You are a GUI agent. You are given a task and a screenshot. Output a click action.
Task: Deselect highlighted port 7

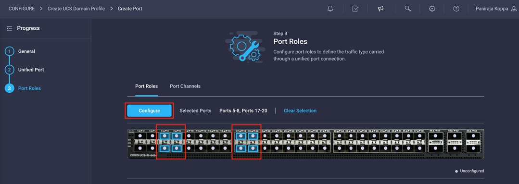[177, 136]
